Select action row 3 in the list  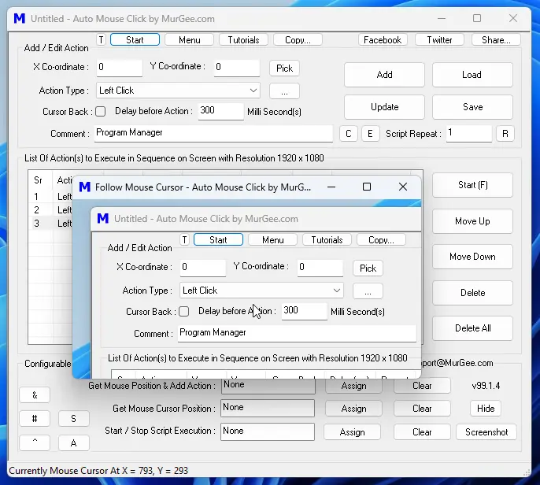(51, 224)
